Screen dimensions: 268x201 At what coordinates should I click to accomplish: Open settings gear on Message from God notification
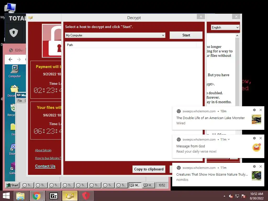point(254,138)
